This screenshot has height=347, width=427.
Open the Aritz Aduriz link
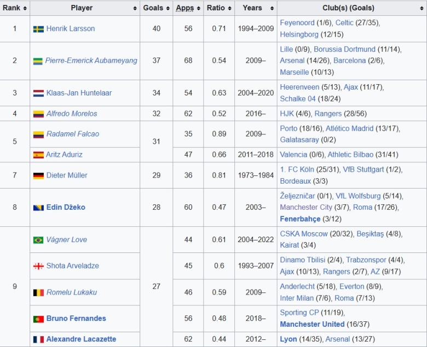tap(64, 155)
